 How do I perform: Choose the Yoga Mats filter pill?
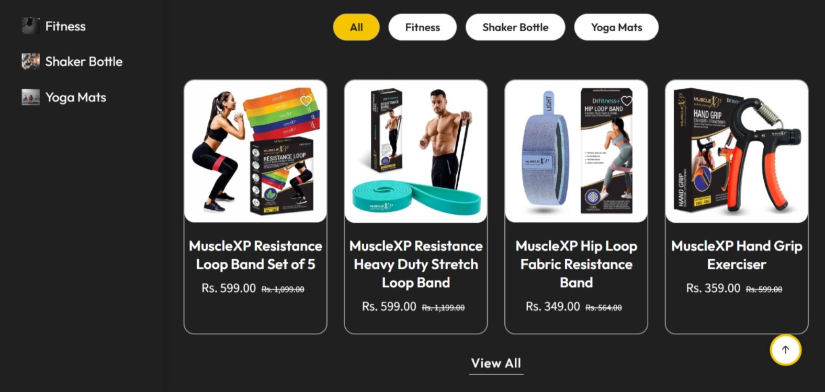(616, 27)
